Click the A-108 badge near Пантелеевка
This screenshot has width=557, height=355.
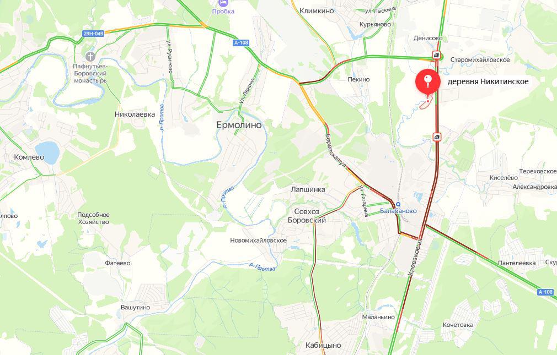click(545, 292)
